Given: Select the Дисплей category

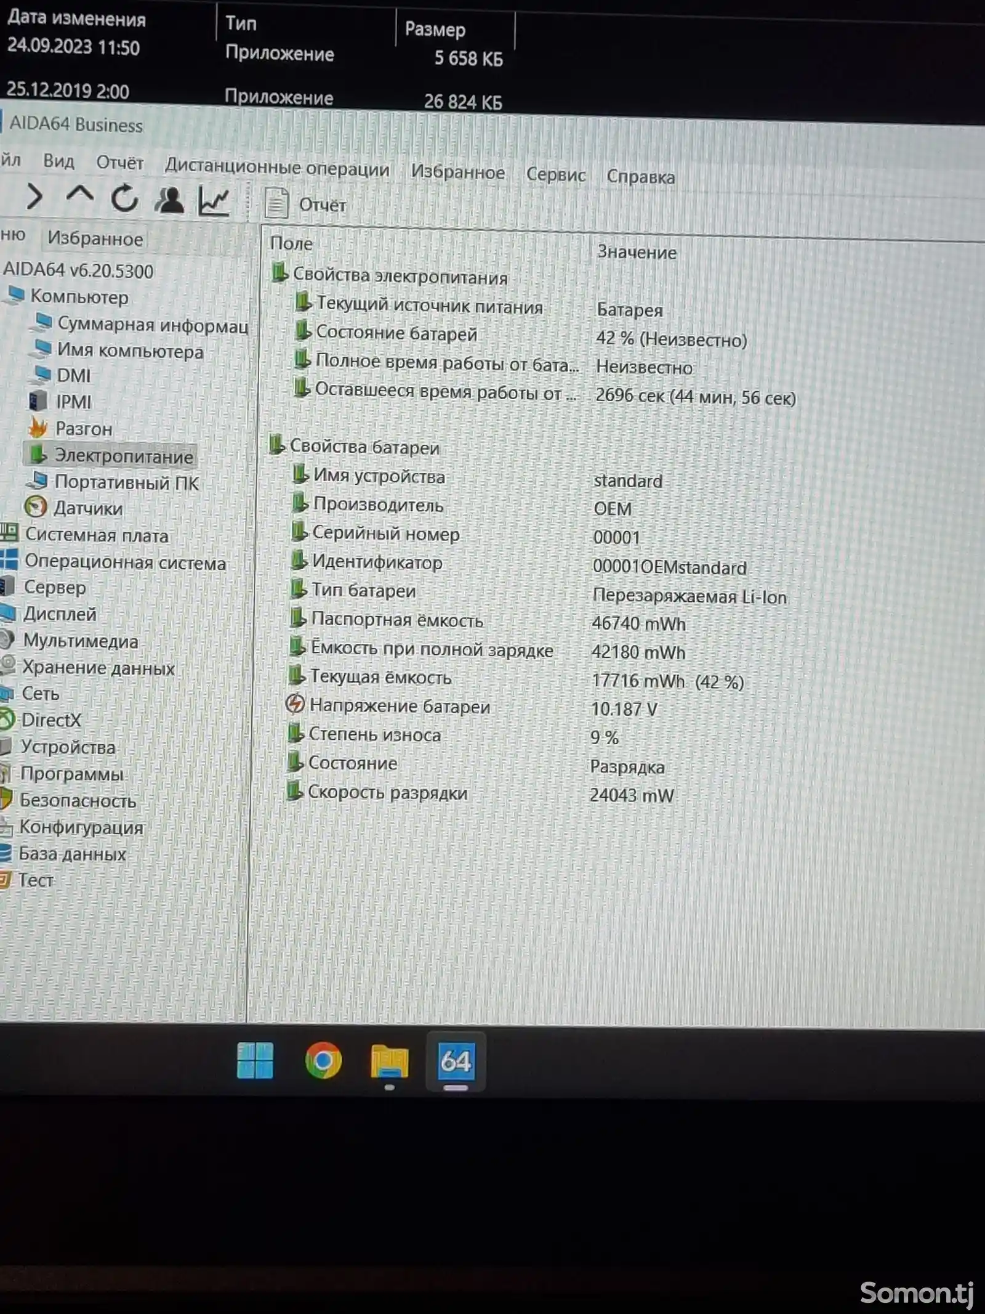Looking at the screenshot, I should coord(49,614).
